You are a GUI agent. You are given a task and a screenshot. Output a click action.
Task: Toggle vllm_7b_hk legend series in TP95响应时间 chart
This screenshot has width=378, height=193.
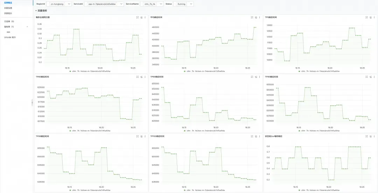click(319, 131)
